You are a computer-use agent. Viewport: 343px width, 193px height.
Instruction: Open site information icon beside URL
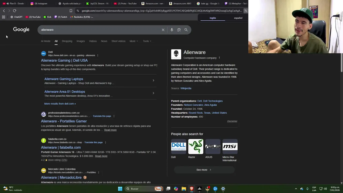[78, 11]
